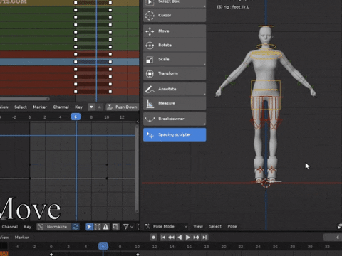Open the Pose Mode dropdown

click(167, 226)
